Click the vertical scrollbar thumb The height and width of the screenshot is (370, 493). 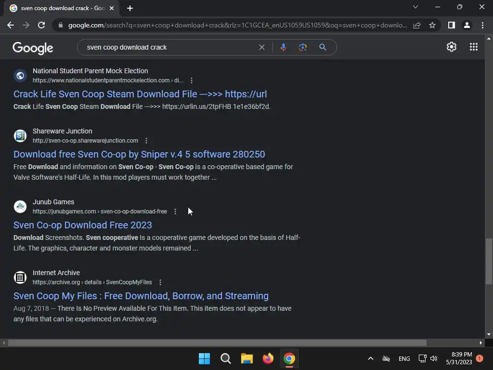coord(489,261)
